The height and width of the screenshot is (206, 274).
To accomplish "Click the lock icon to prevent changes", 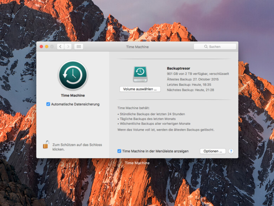I will [x=46, y=145].
